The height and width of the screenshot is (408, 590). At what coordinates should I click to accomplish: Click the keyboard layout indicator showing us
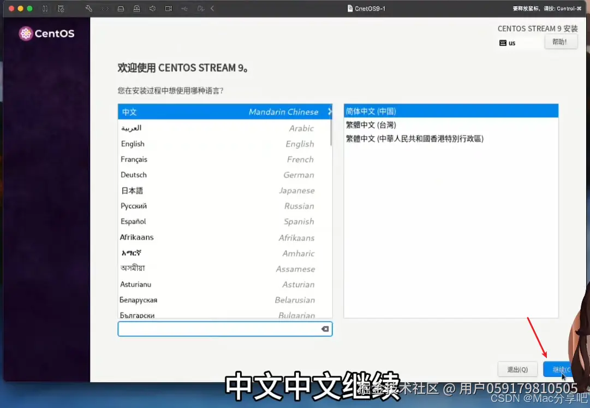(508, 43)
